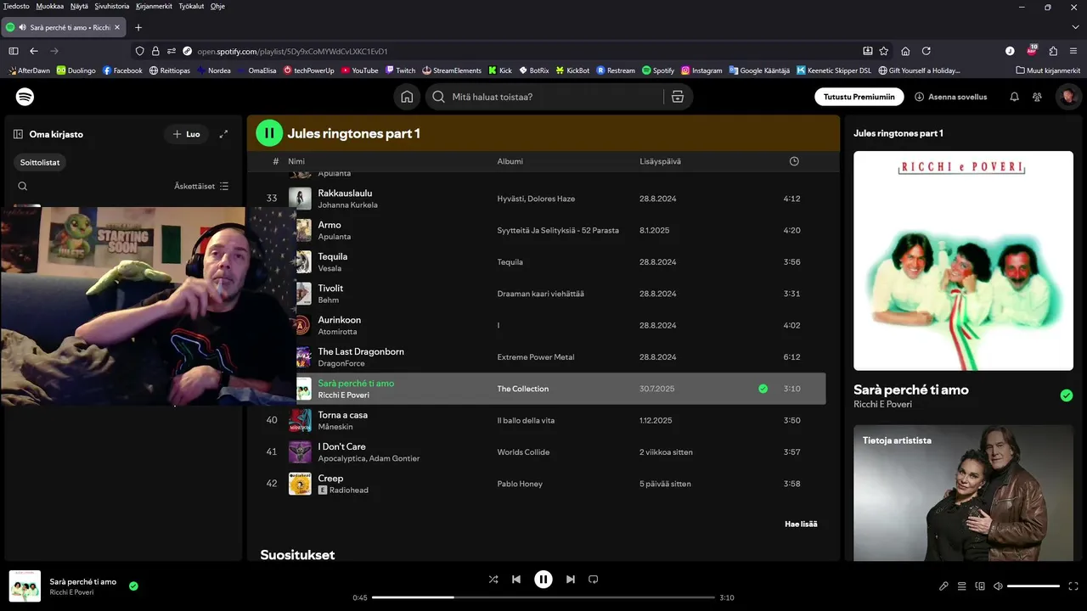Image resolution: width=1087 pixels, height=611 pixels.
Task: Click now-playing album thumbnail in player bar
Action: 25,586
